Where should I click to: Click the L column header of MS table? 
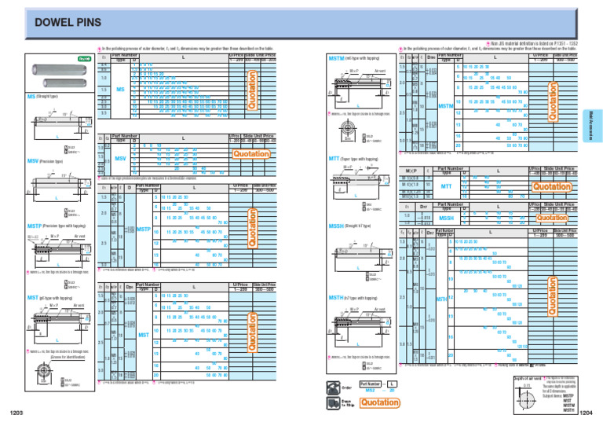[x=184, y=57]
